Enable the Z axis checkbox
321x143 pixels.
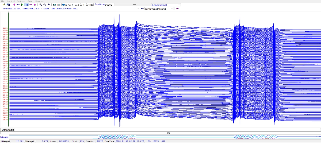pyautogui.click(x=76, y=5)
